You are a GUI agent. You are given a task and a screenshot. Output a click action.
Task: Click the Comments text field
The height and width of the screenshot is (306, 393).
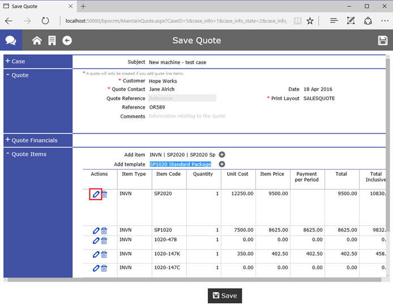click(x=187, y=117)
